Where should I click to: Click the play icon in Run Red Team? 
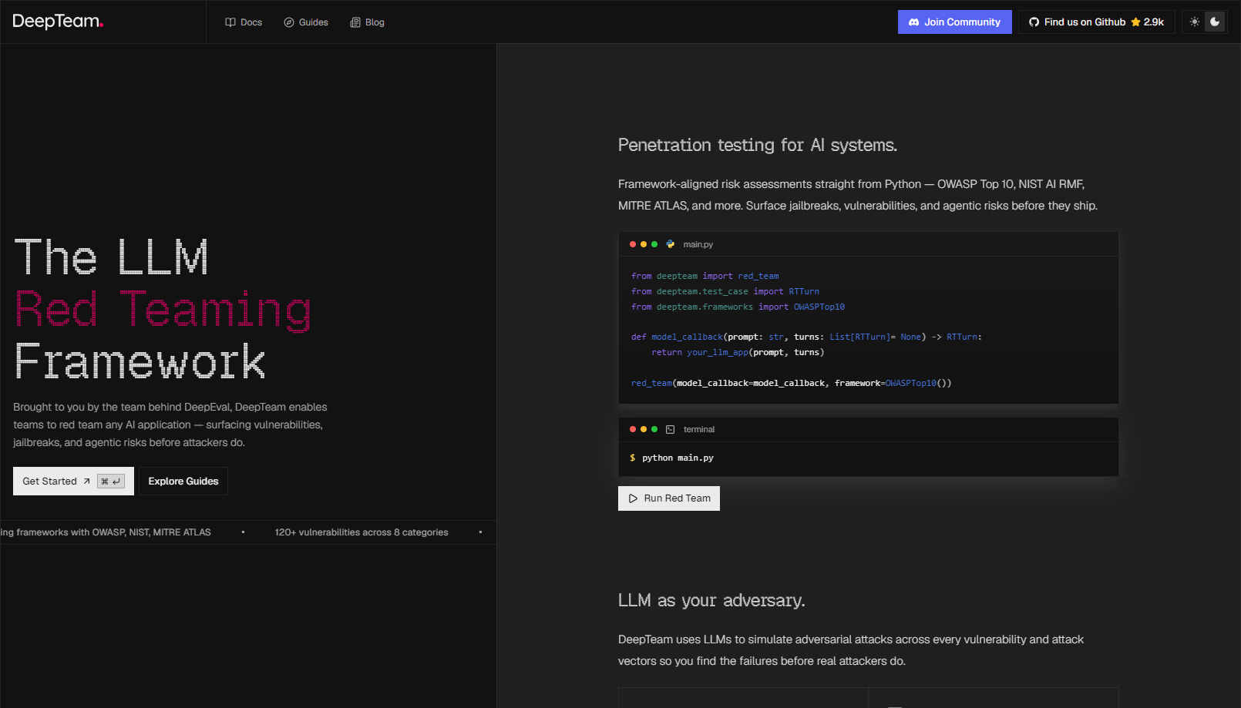tap(634, 498)
